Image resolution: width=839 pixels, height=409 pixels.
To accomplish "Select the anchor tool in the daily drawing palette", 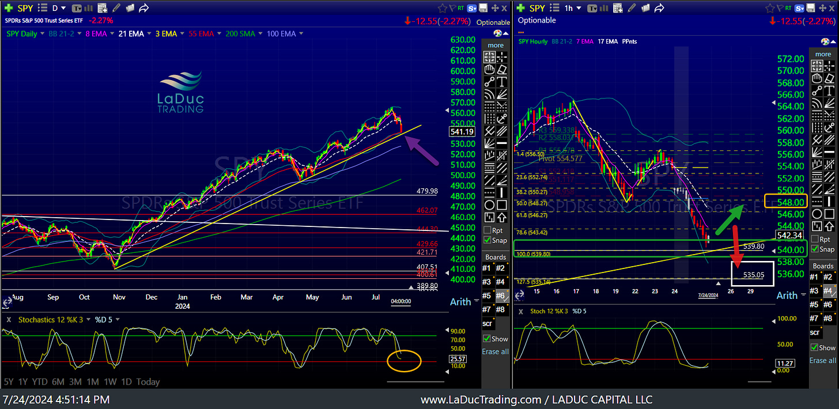I will 502,118.
